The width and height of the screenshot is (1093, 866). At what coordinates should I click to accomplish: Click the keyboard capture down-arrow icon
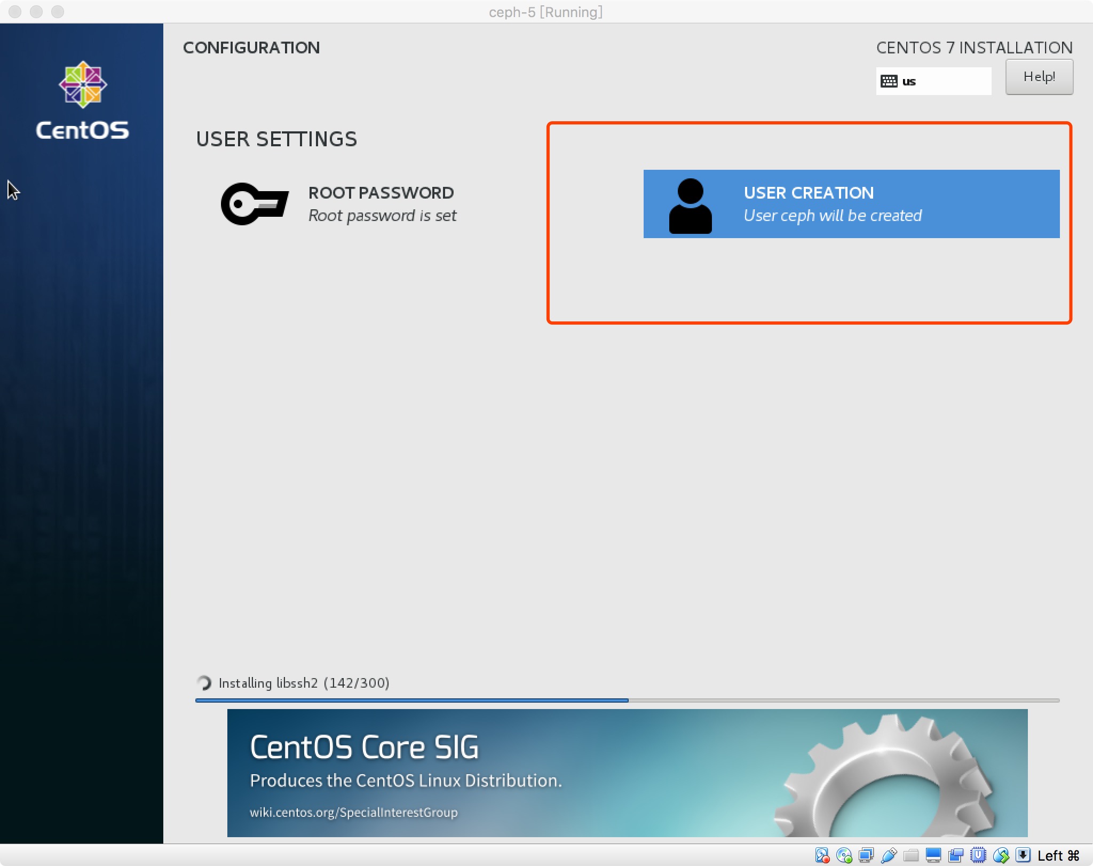pos(1023,855)
